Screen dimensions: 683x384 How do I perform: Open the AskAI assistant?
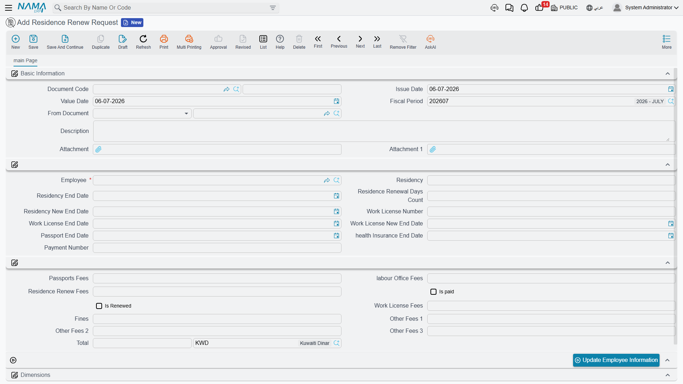430,42
